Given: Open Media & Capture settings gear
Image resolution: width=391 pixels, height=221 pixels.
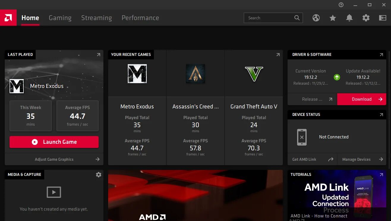Looking at the screenshot, I should point(98,174).
